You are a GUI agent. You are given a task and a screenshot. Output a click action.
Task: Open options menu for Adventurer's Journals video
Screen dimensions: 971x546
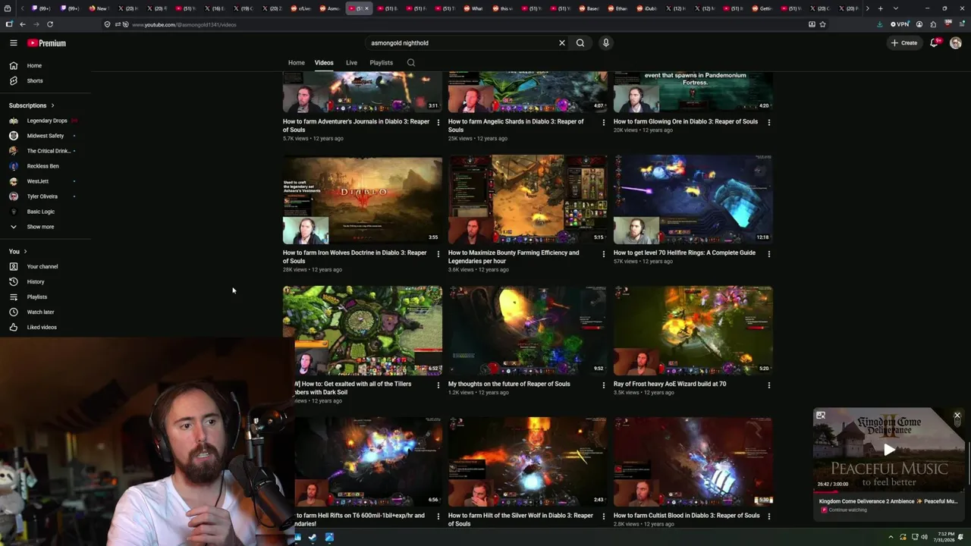point(438,122)
